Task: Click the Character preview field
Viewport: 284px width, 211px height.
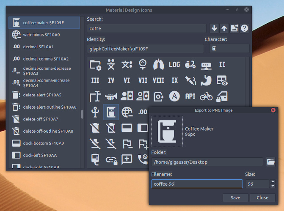Action: [x=229, y=49]
